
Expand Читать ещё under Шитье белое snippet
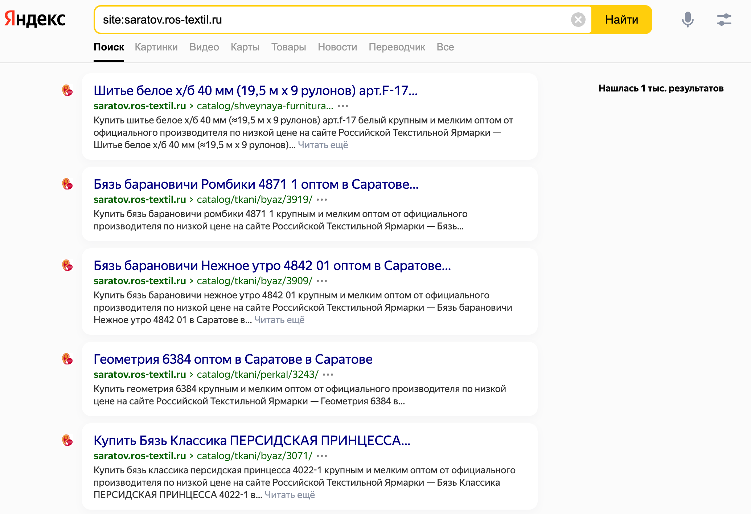point(323,145)
